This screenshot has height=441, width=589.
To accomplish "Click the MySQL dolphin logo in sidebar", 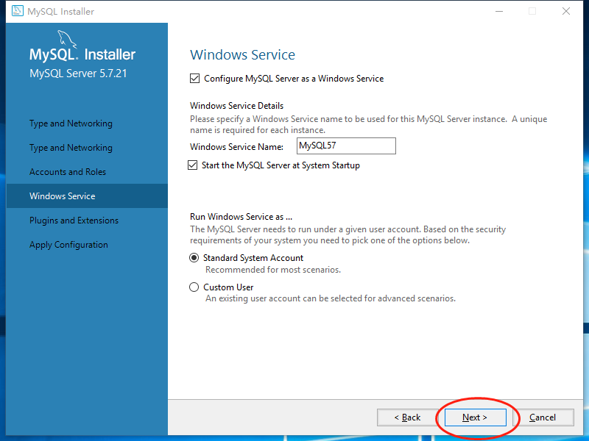I will [x=67, y=39].
